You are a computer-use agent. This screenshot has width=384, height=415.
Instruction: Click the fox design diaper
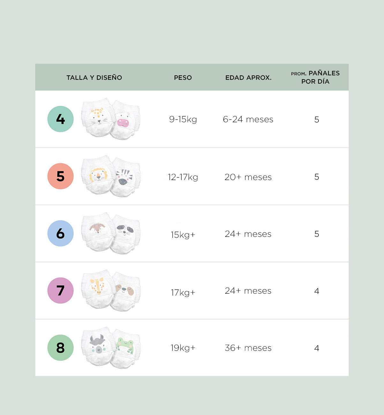point(97,231)
